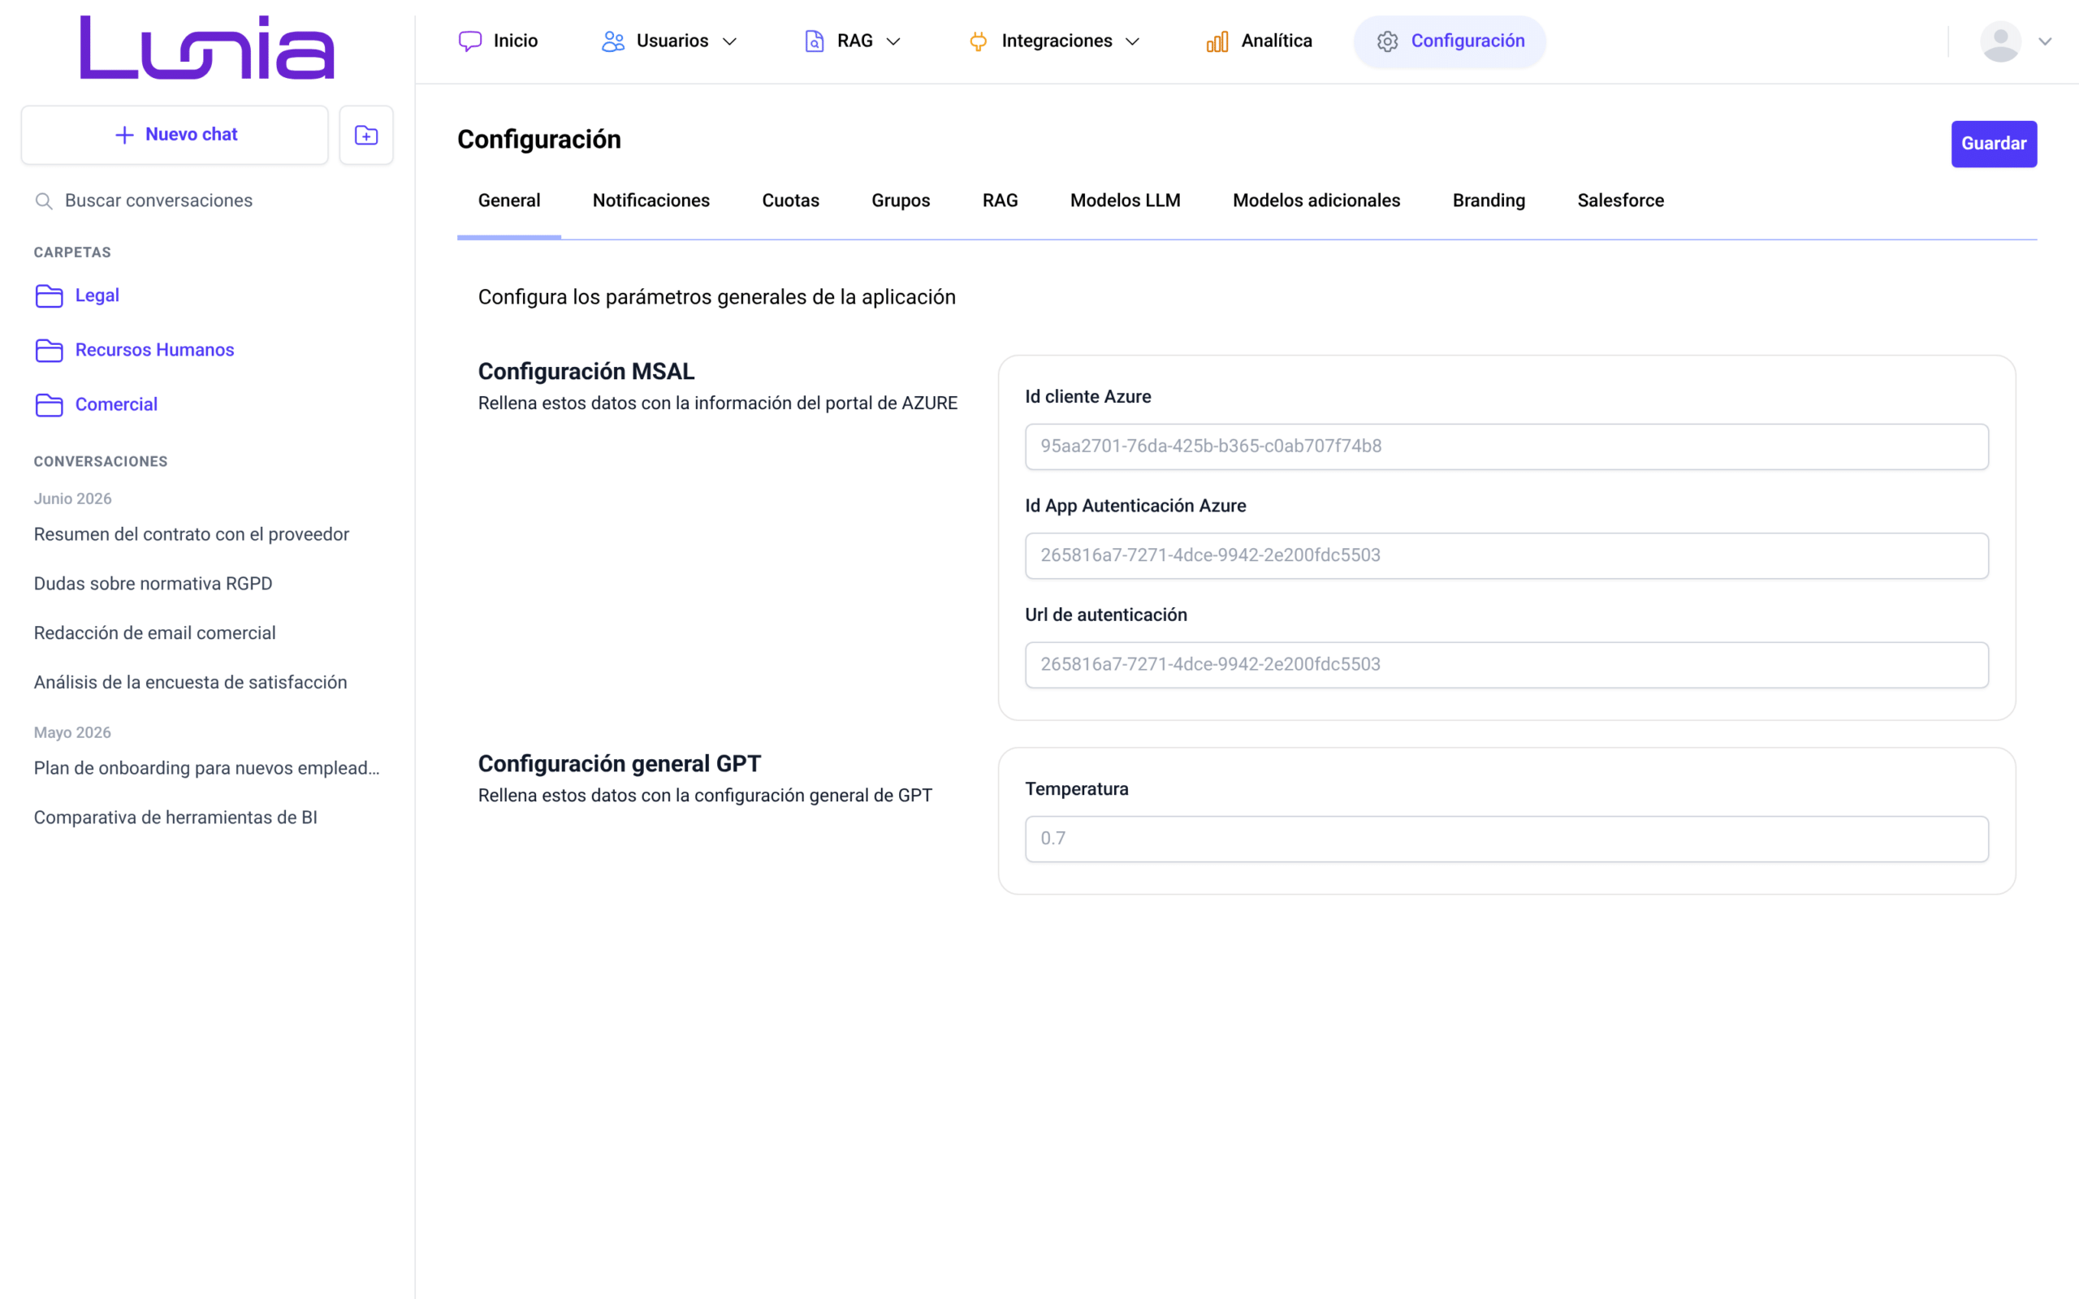Switch to the Modelos LLM tab
Viewport: 2079px width, 1299px height.
(1126, 201)
